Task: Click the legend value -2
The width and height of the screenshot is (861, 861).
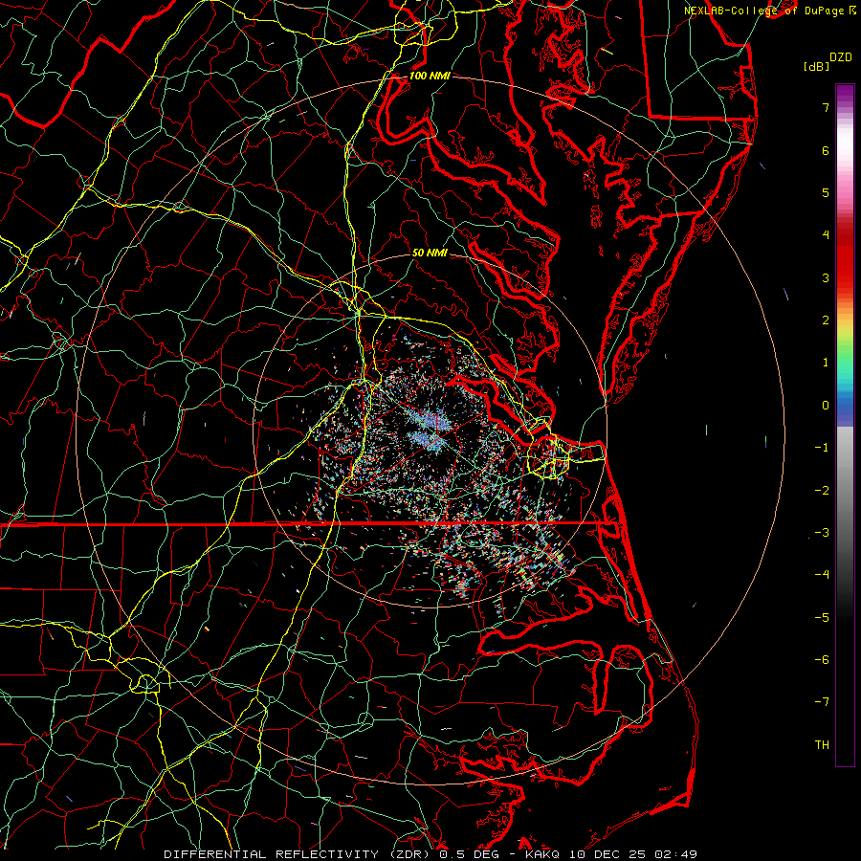Action: [x=822, y=491]
